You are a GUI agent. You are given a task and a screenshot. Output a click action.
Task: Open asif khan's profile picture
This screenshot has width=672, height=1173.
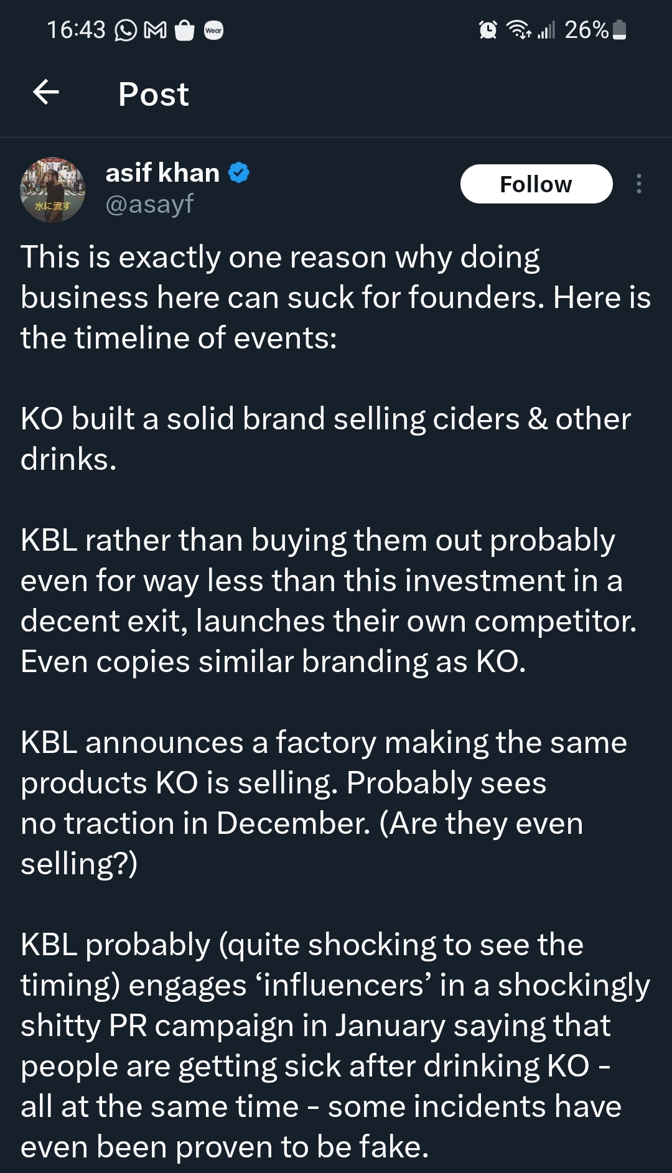coord(53,190)
